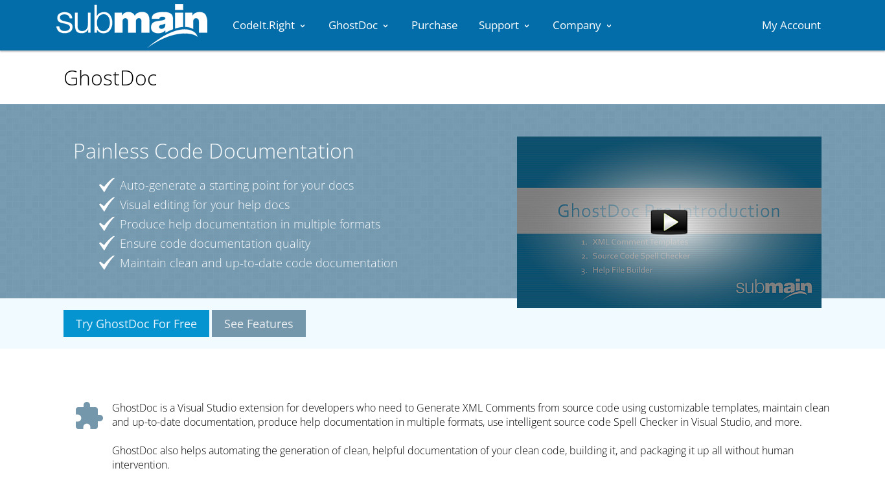Click paragraph starting 'GhostDoc also helps automating'
This screenshot has width=885, height=497.
(453, 458)
